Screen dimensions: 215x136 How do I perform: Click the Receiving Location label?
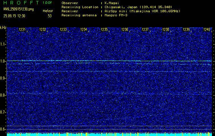[x=80, y=7]
